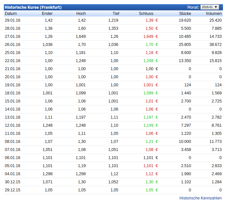The width and height of the screenshot is (231, 203).
Task: Click the volume value 38.672
Action: coord(216,44)
